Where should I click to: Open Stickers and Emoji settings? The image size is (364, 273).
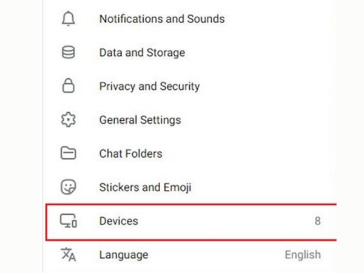pos(145,187)
